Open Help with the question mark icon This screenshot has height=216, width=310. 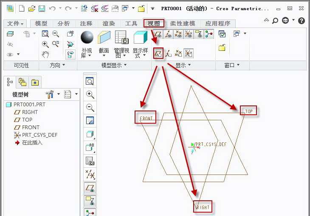click(x=302, y=20)
